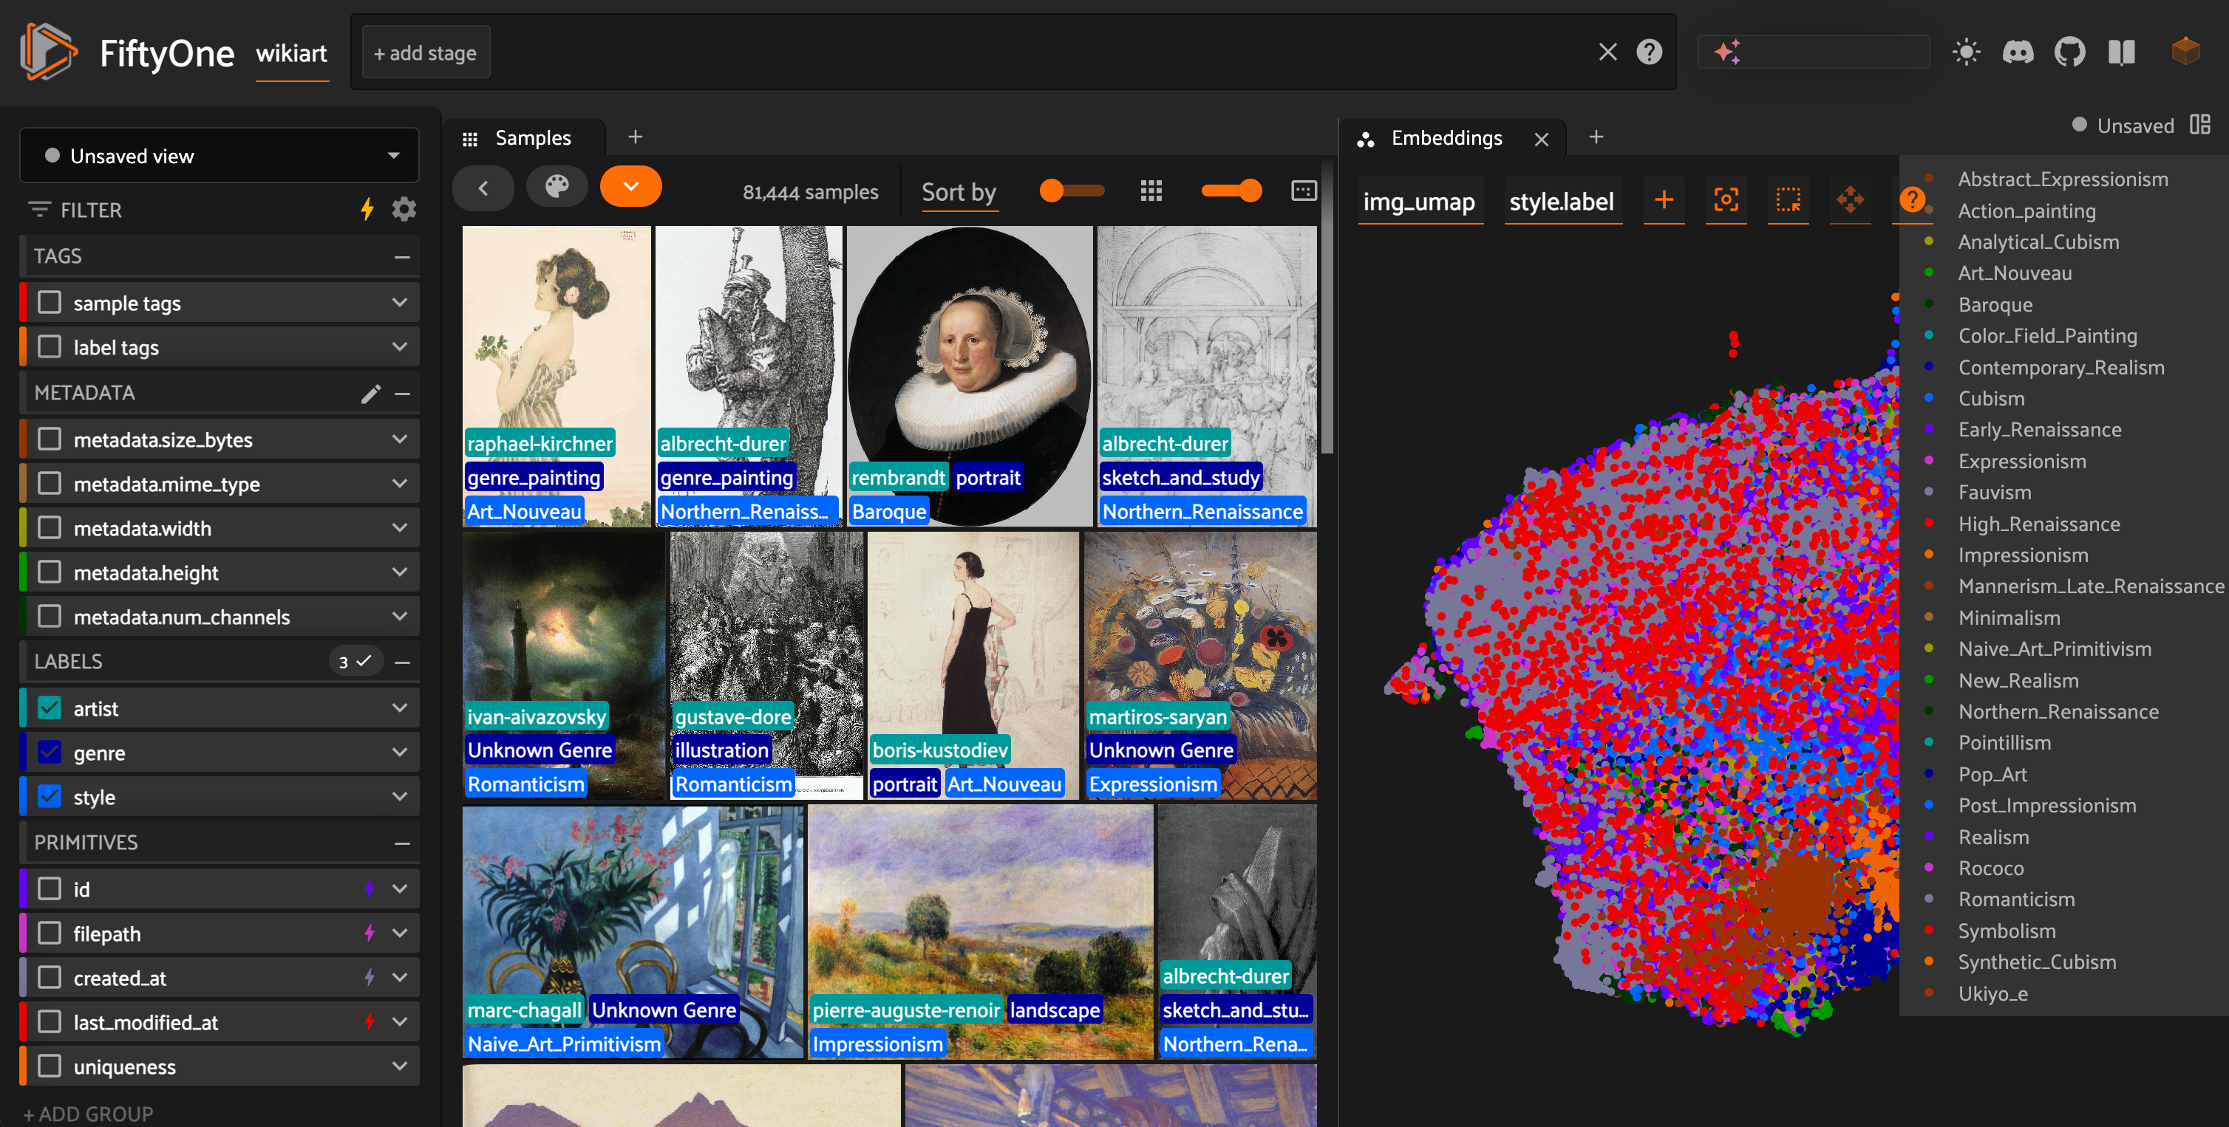Adjust the grid zoom slider
The width and height of the screenshot is (2229, 1127).
point(1231,191)
